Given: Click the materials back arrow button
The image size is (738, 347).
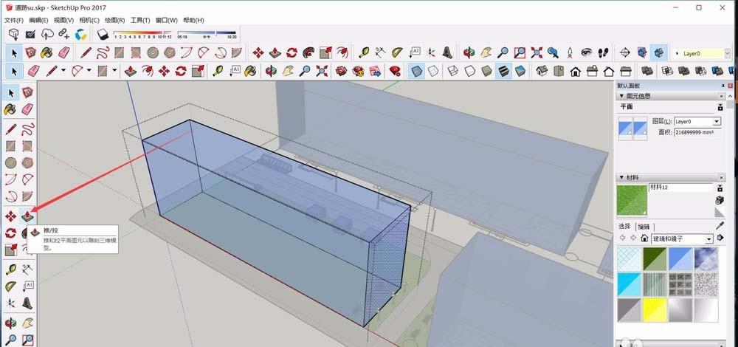Looking at the screenshot, I should (623, 238).
